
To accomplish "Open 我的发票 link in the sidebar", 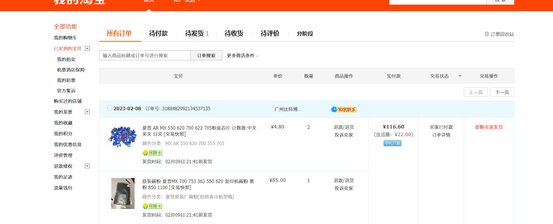I will (63, 112).
